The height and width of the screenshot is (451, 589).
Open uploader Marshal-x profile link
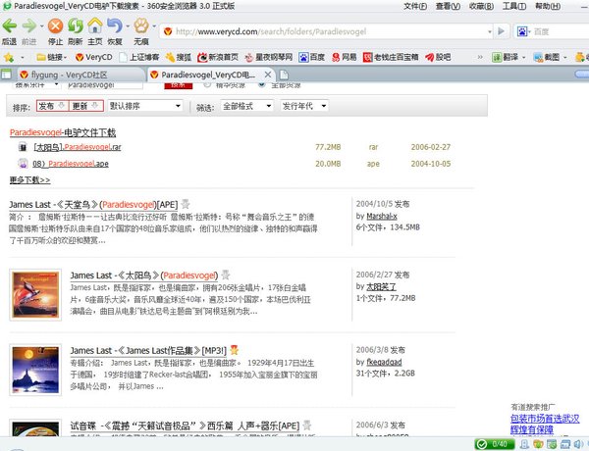click(x=382, y=216)
